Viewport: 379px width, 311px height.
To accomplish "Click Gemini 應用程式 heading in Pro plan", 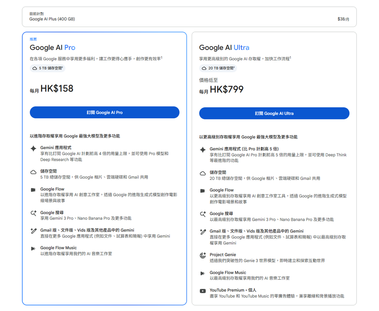I will 56,148.
